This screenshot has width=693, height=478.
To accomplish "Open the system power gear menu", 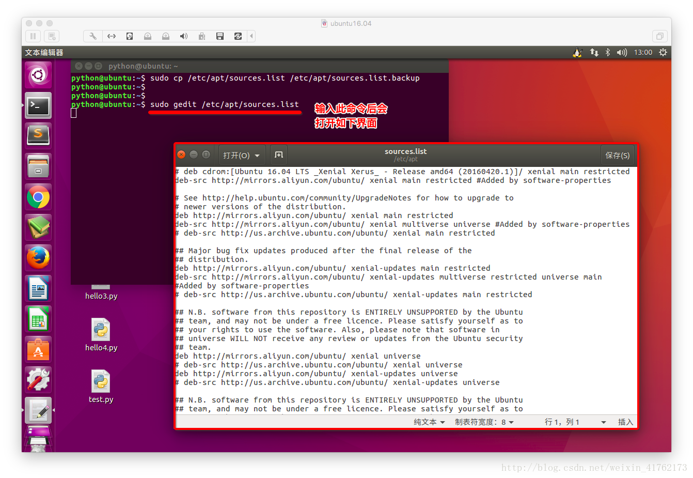I will (663, 53).
